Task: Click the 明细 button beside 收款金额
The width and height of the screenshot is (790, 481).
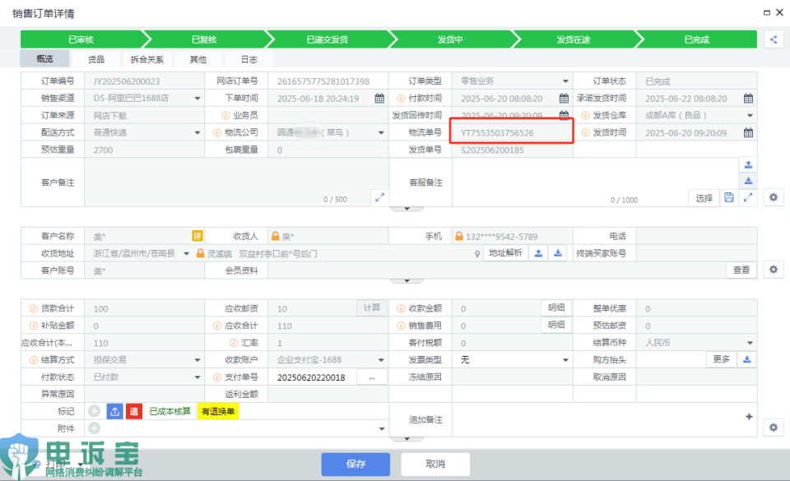Action: click(556, 308)
